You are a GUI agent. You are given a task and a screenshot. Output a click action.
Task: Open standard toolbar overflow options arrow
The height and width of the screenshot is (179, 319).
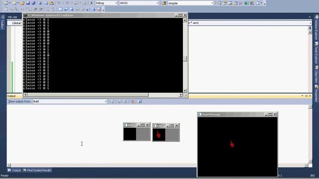[265, 3]
